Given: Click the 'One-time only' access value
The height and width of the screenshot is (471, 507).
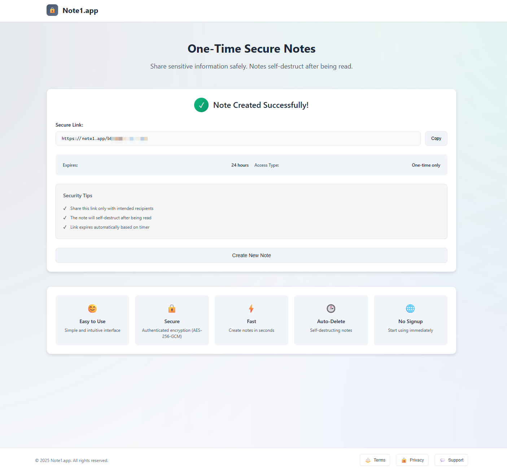Looking at the screenshot, I should pos(426,165).
